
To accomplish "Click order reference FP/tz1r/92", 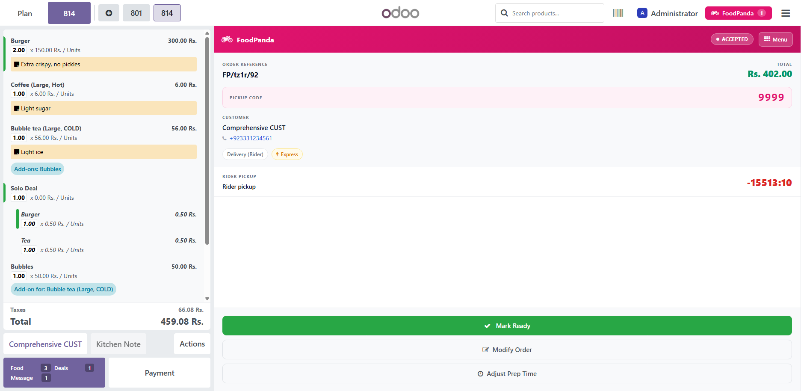I will point(240,75).
